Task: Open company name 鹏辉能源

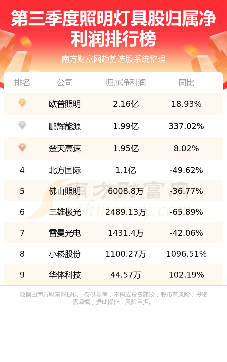Action: click(65, 126)
